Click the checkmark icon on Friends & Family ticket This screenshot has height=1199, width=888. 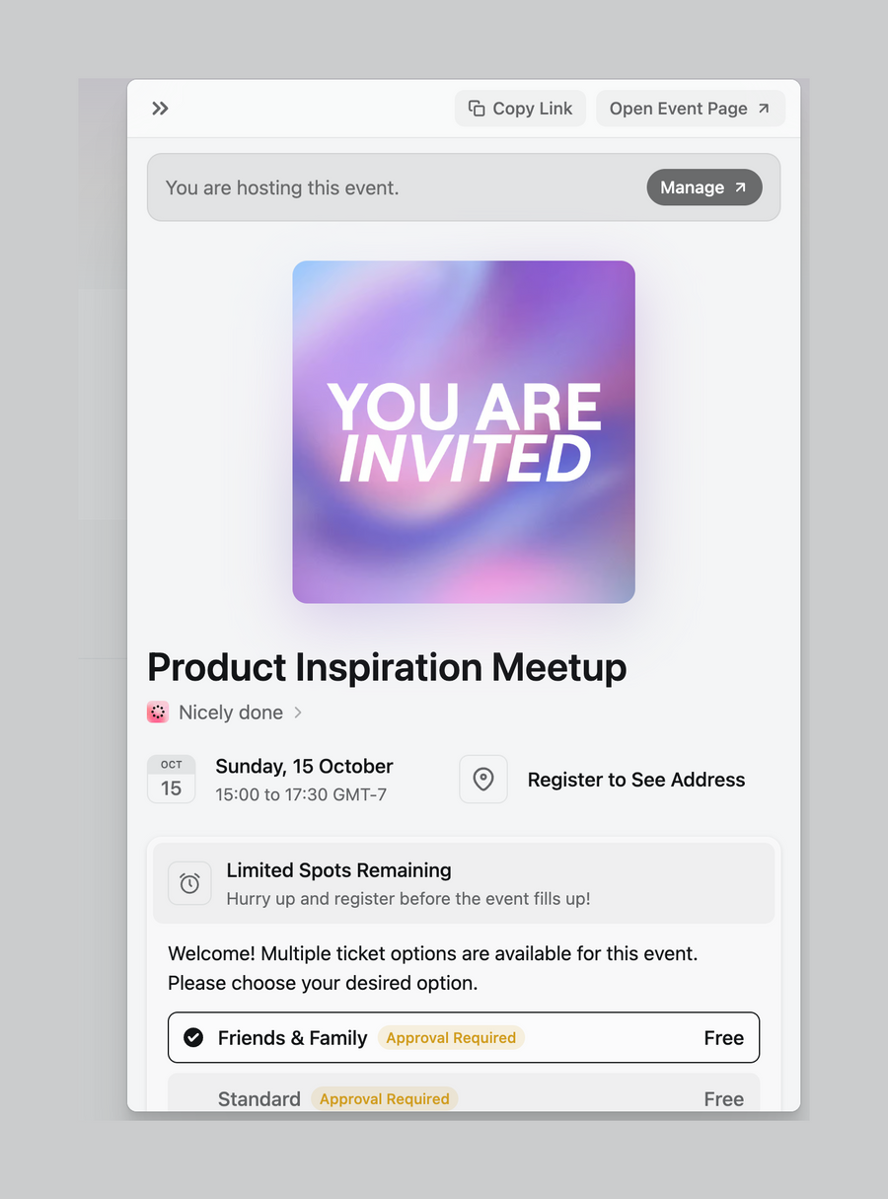(x=193, y=1037)
